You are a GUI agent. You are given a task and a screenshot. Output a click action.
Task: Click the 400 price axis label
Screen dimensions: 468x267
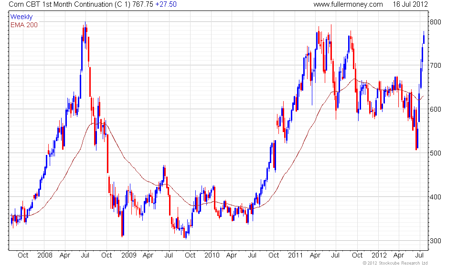click(435, 197)
